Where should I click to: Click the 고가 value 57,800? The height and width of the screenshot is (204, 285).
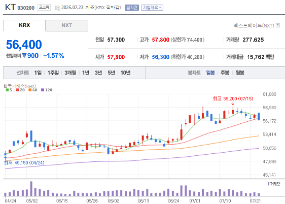click(x=160, y=40)
